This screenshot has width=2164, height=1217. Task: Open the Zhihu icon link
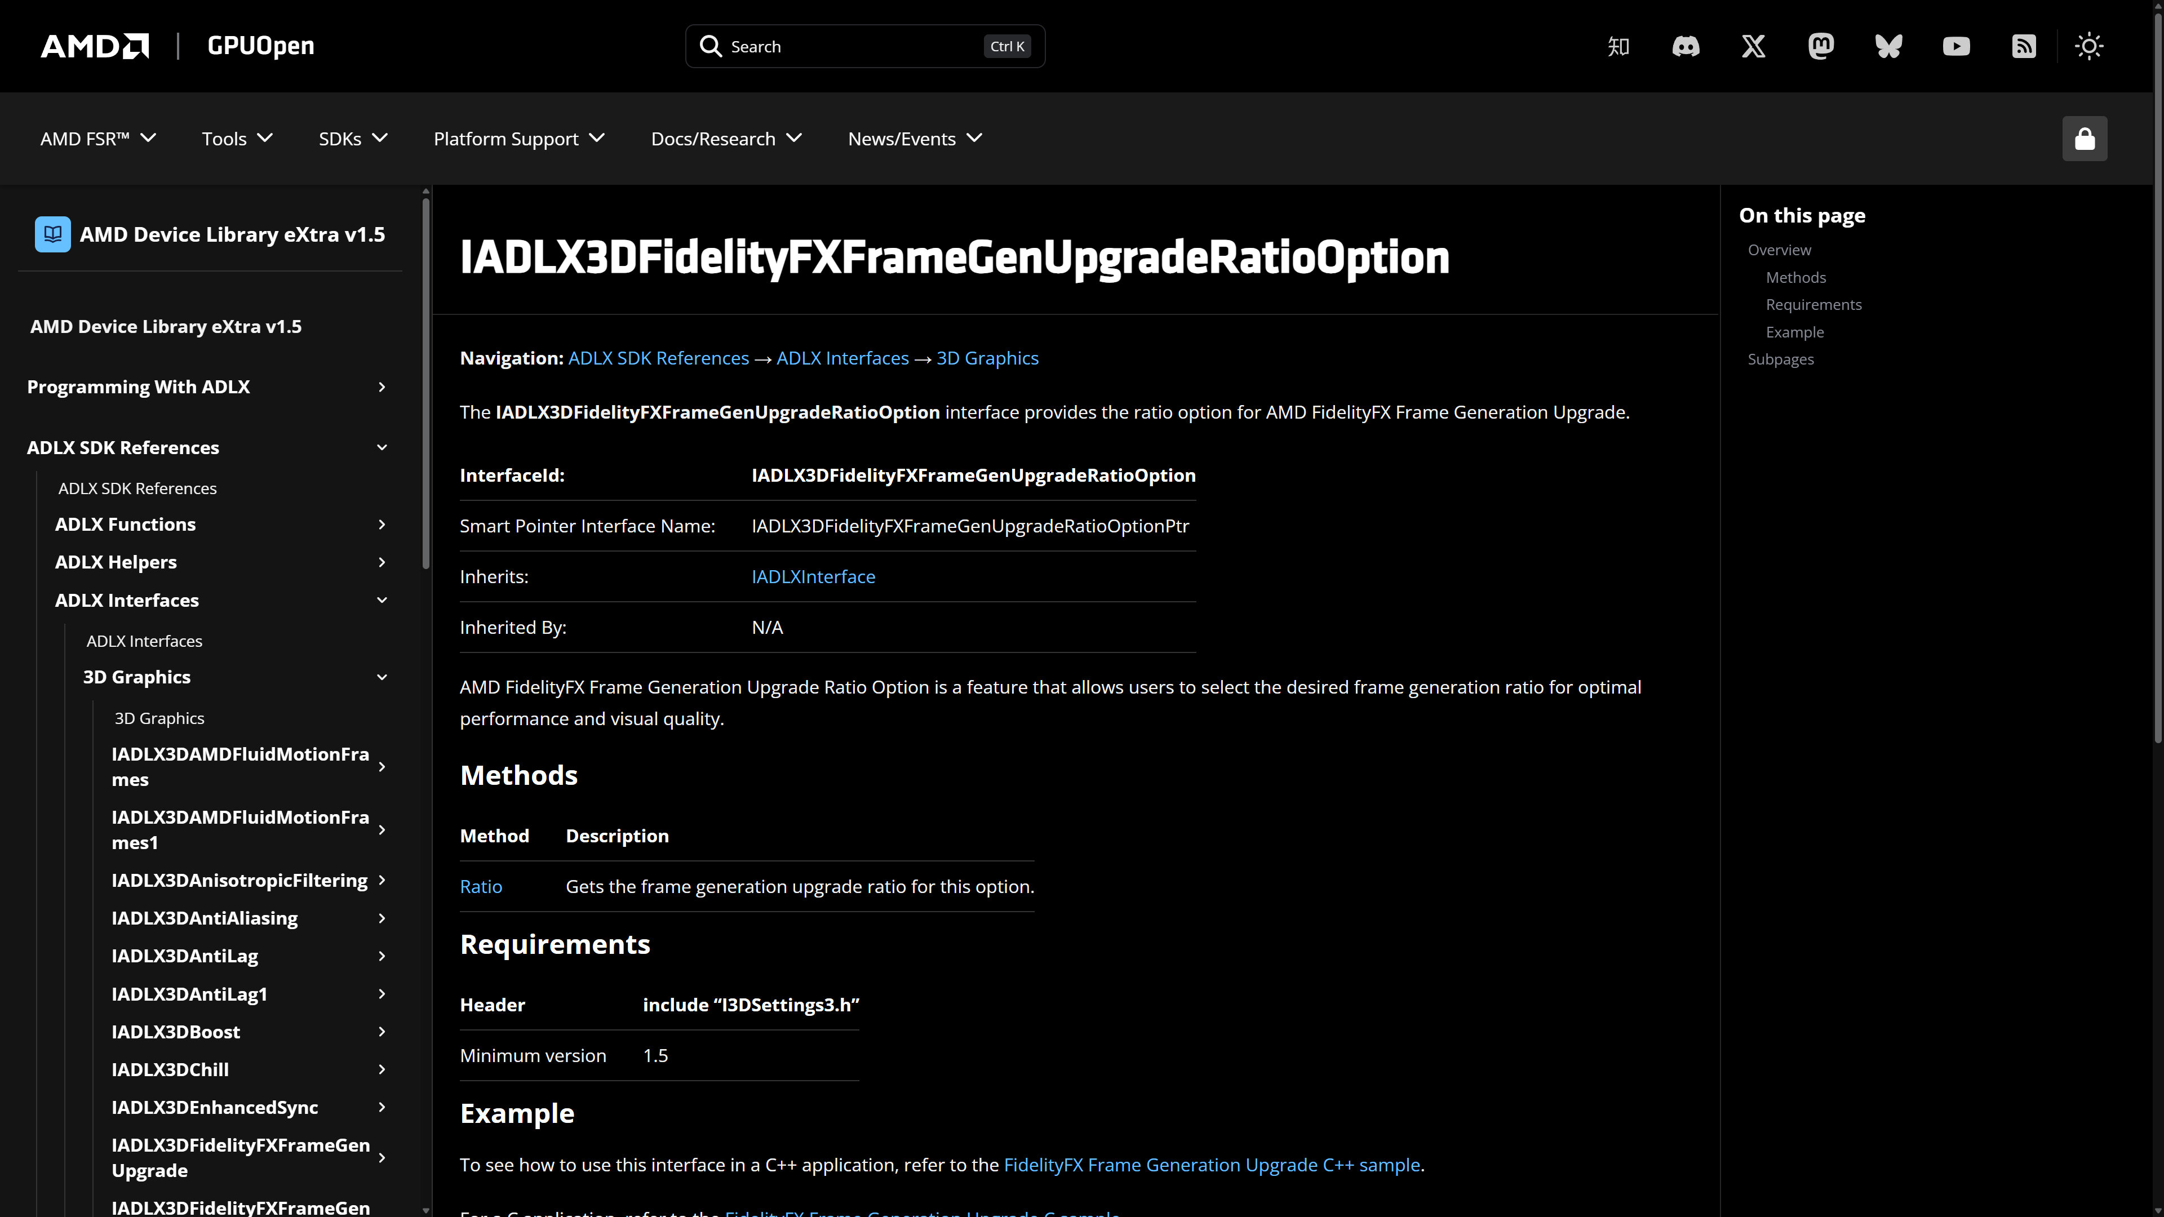coord(1618,46)
